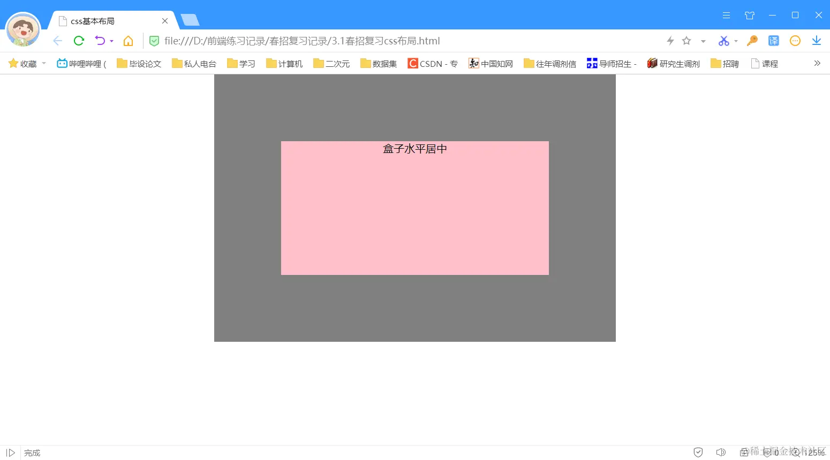Open the CSDN bookmark

point(432,63)
